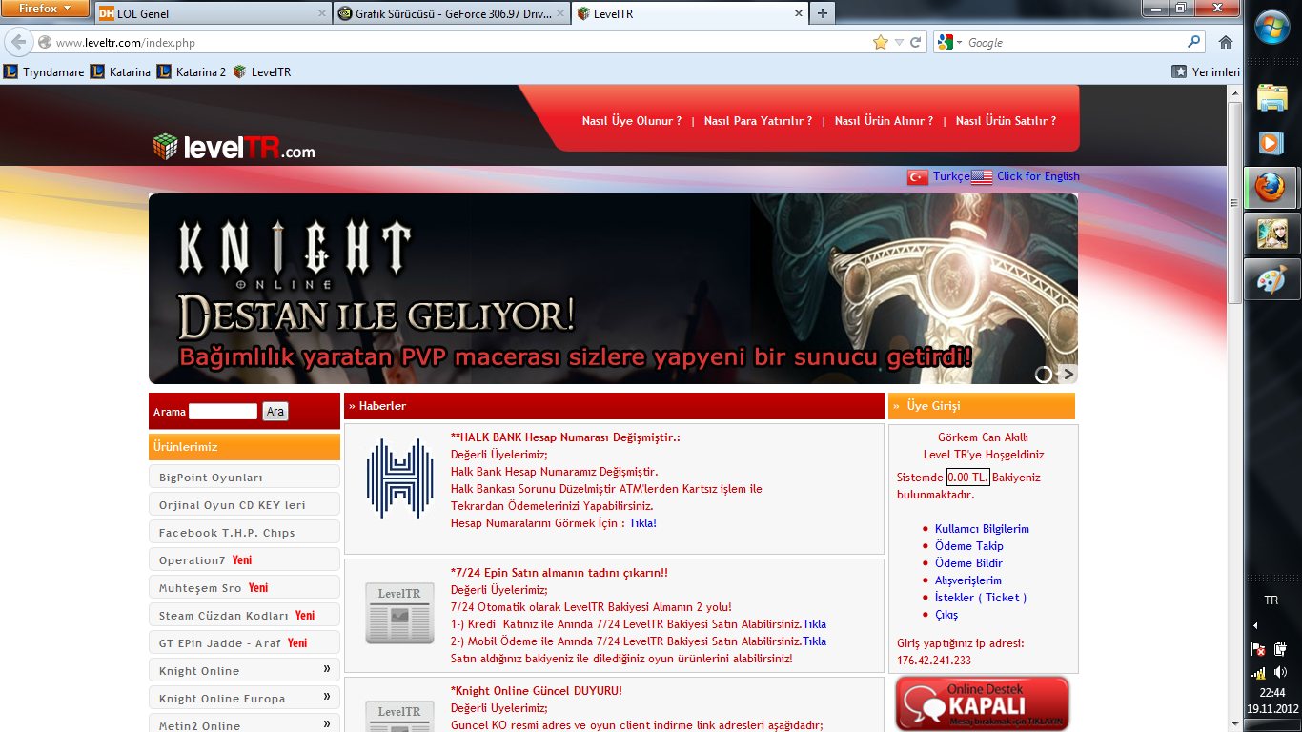1302x732 pixels.
Task: Click the LevelTR newspaper icon for Epin news
Action: [x=400, y=613]
